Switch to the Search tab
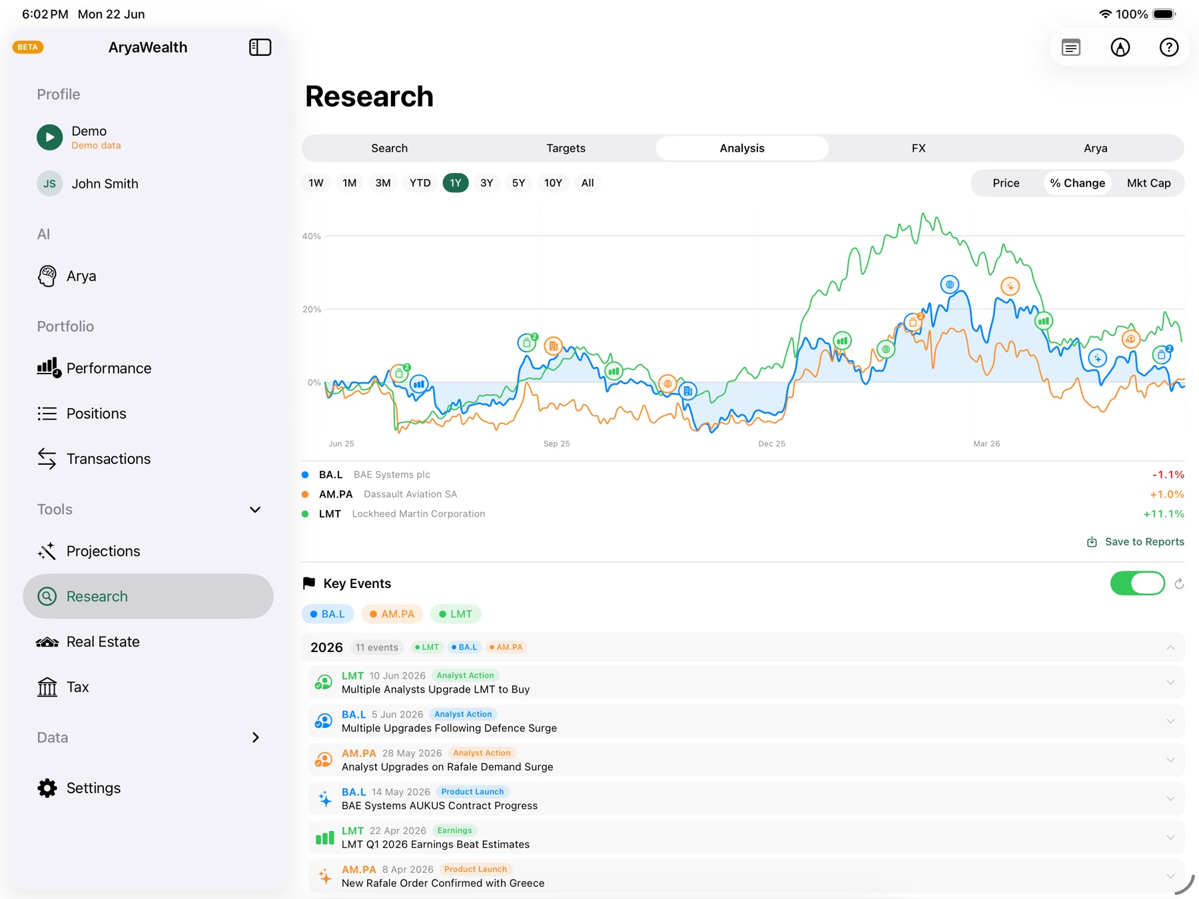The height and width of the screenshot is (899, 1199). pos(390,149)
